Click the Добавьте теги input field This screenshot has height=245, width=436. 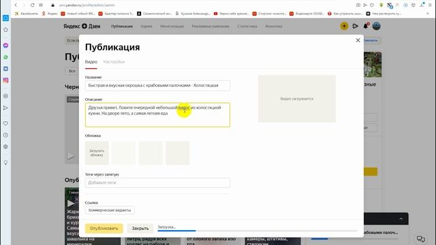[157, 183]
